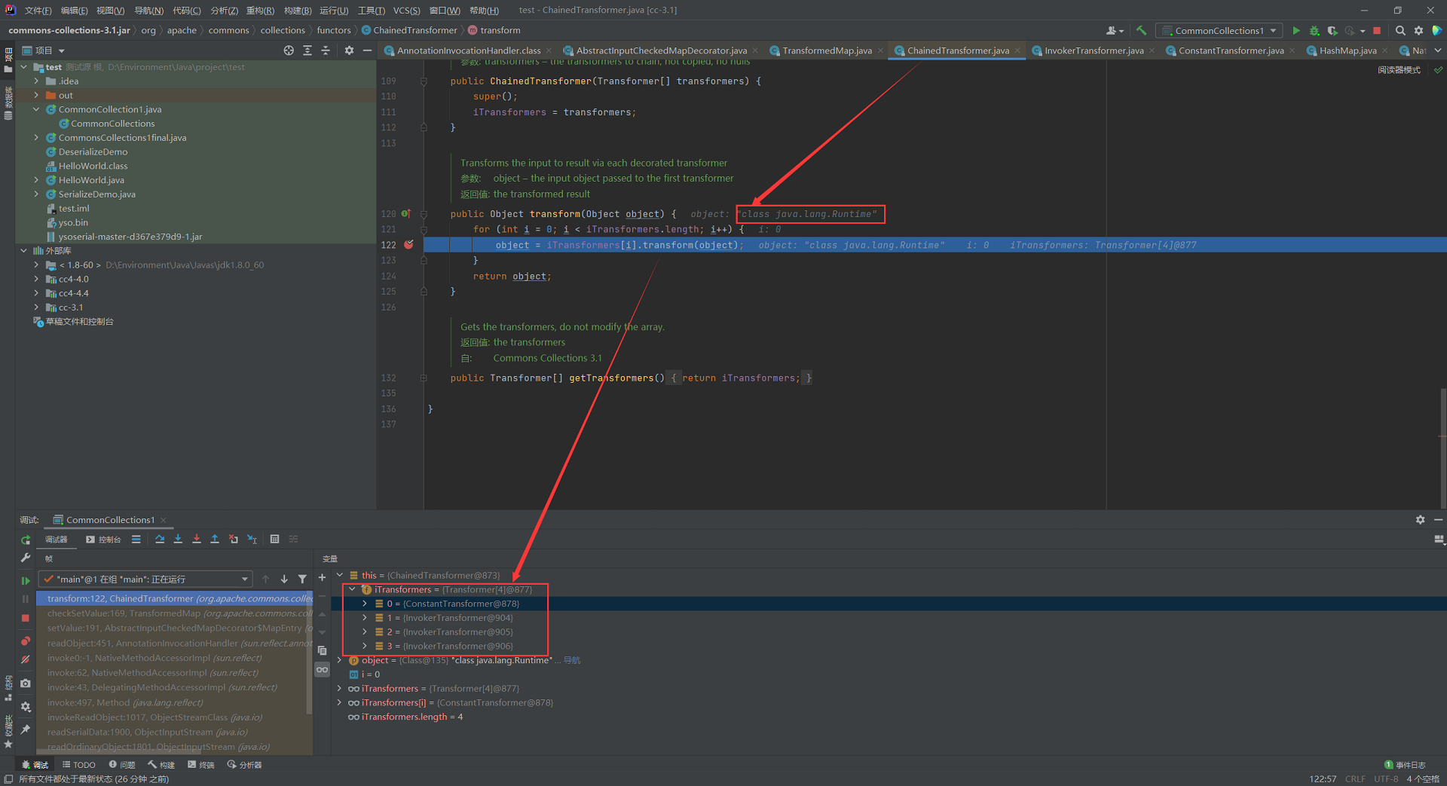Click the Step Out debugger icon
The height and width of the screenshot is (786, 1447).
click(215, 540)
